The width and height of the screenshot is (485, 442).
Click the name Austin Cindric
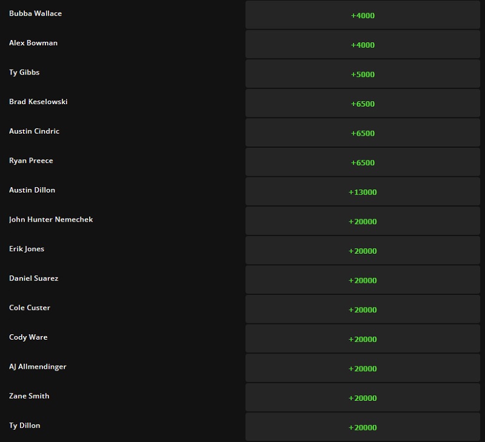(x=34, y=131)
